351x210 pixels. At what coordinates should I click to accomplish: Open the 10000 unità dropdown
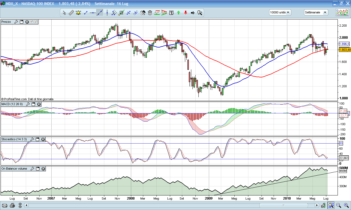280,12
